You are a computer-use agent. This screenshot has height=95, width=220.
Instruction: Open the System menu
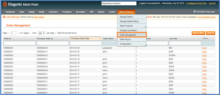click(x=112, y=12)
